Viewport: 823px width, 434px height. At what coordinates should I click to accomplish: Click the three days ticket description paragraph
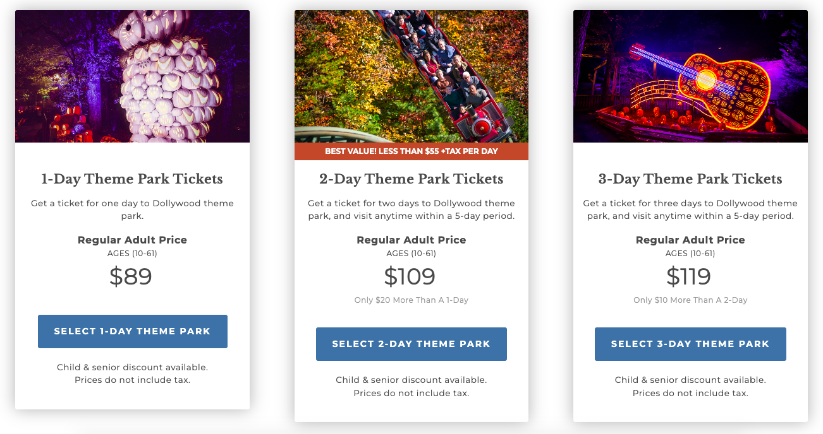click(x=690, y=209)
